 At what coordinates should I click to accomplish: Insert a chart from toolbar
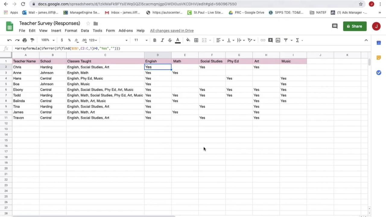click(x=278, y=40)
